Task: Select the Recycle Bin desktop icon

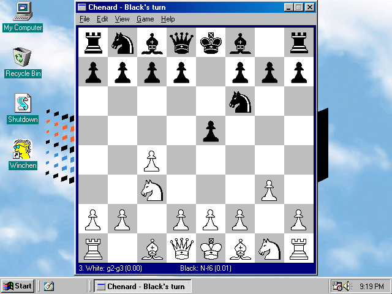Action: 23,62
